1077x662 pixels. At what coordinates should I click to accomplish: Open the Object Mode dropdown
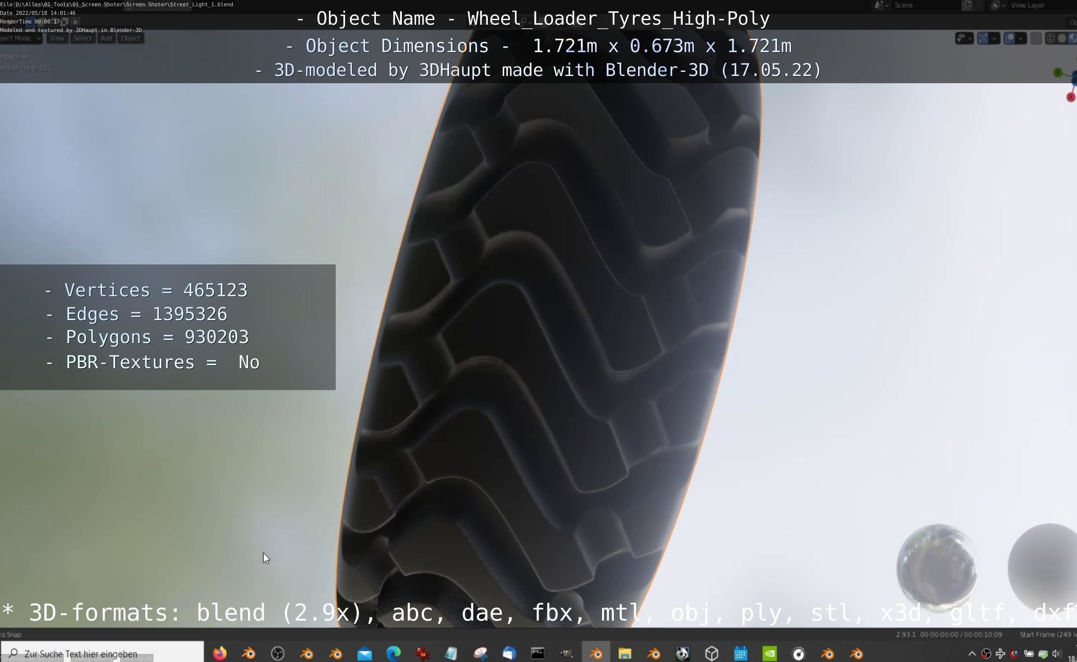[x=21, y=39]
